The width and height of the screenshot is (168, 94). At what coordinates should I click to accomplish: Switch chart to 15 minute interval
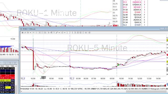pos(75,33)
